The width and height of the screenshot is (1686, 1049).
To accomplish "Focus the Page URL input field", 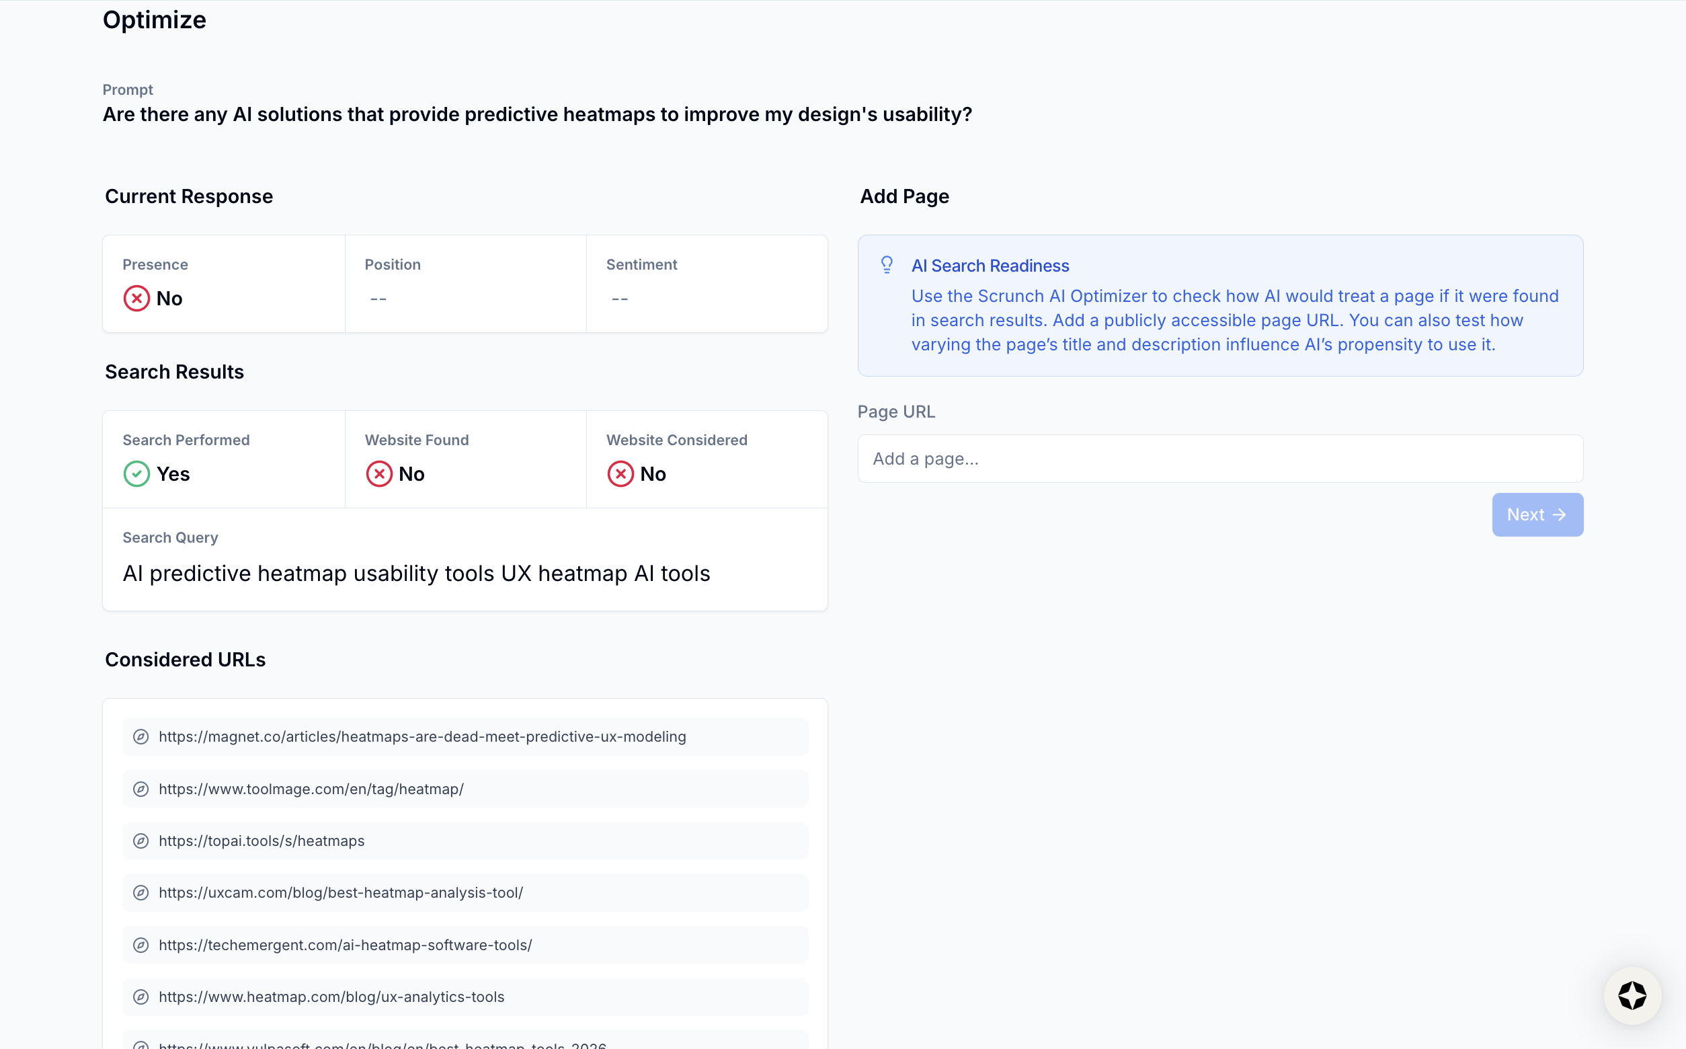I will (x=1220, y=459).
